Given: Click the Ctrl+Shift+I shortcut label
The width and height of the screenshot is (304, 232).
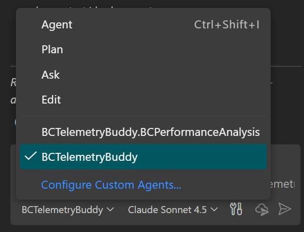Looking at the screenshot, I should (227, 24).
